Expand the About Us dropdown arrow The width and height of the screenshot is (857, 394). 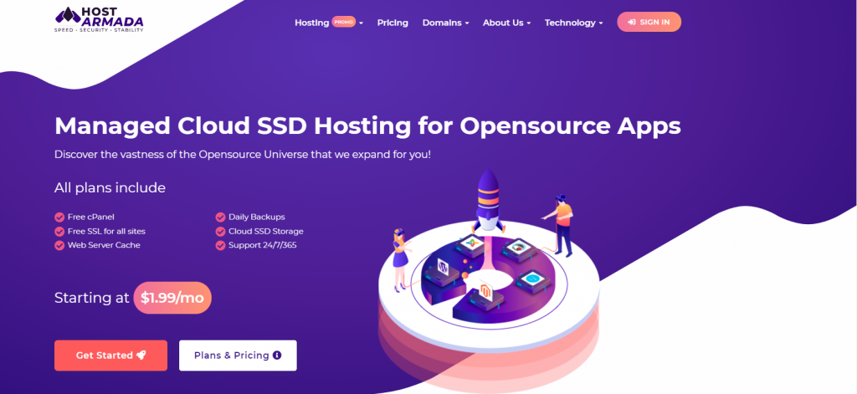tap(529, 23)
